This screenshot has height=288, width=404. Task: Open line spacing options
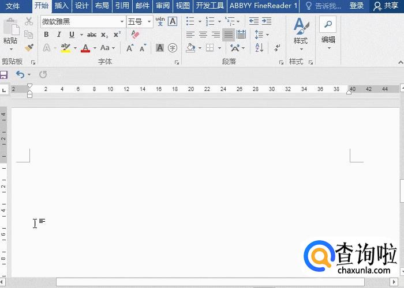click(261, 35)
